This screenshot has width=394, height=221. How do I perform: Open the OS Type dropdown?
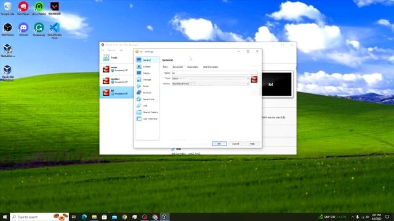211,79
